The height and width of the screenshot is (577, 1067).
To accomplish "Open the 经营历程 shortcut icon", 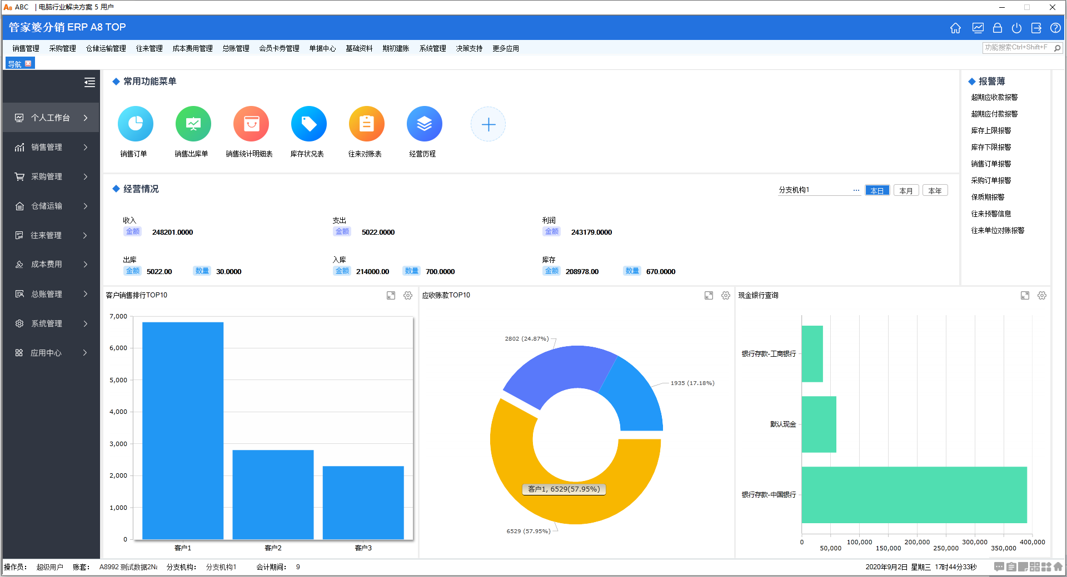I will coord(424,124).
